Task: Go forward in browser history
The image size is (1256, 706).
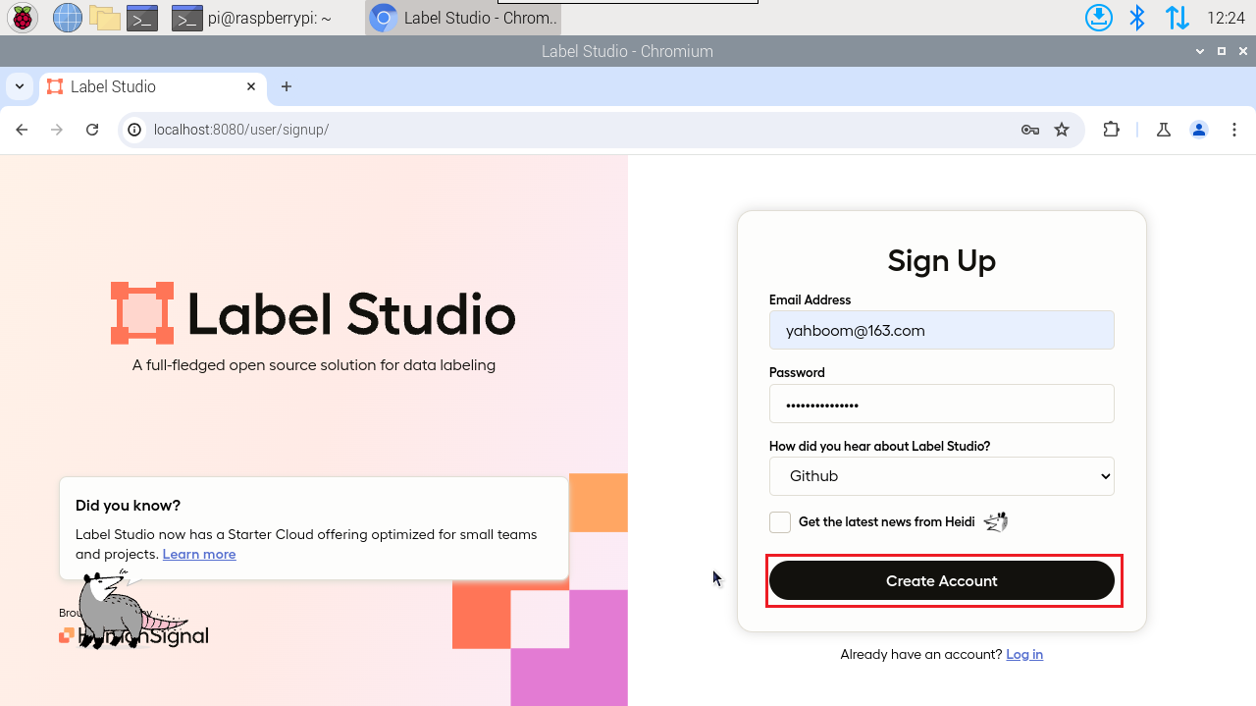Action: [57, 130]
